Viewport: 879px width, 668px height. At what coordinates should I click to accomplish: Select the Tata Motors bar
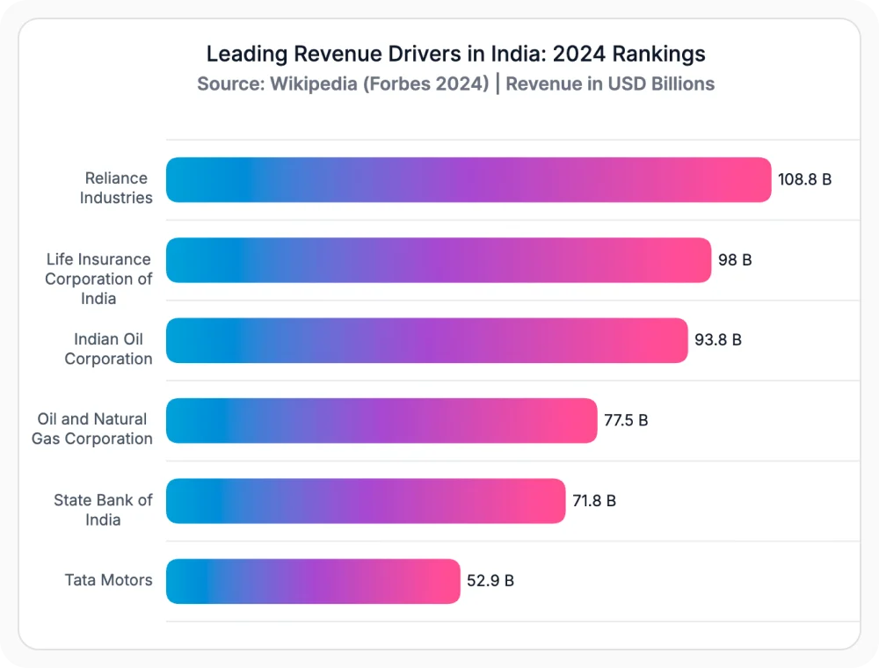pyautogui.click(x=313, y=581)
